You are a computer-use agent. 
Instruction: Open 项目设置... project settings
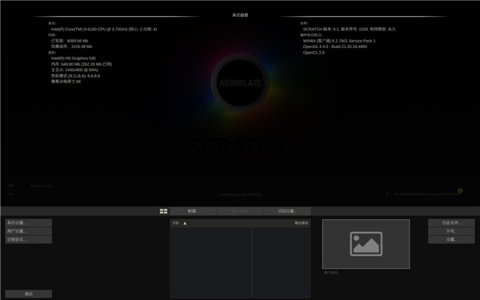coord(287,211)
